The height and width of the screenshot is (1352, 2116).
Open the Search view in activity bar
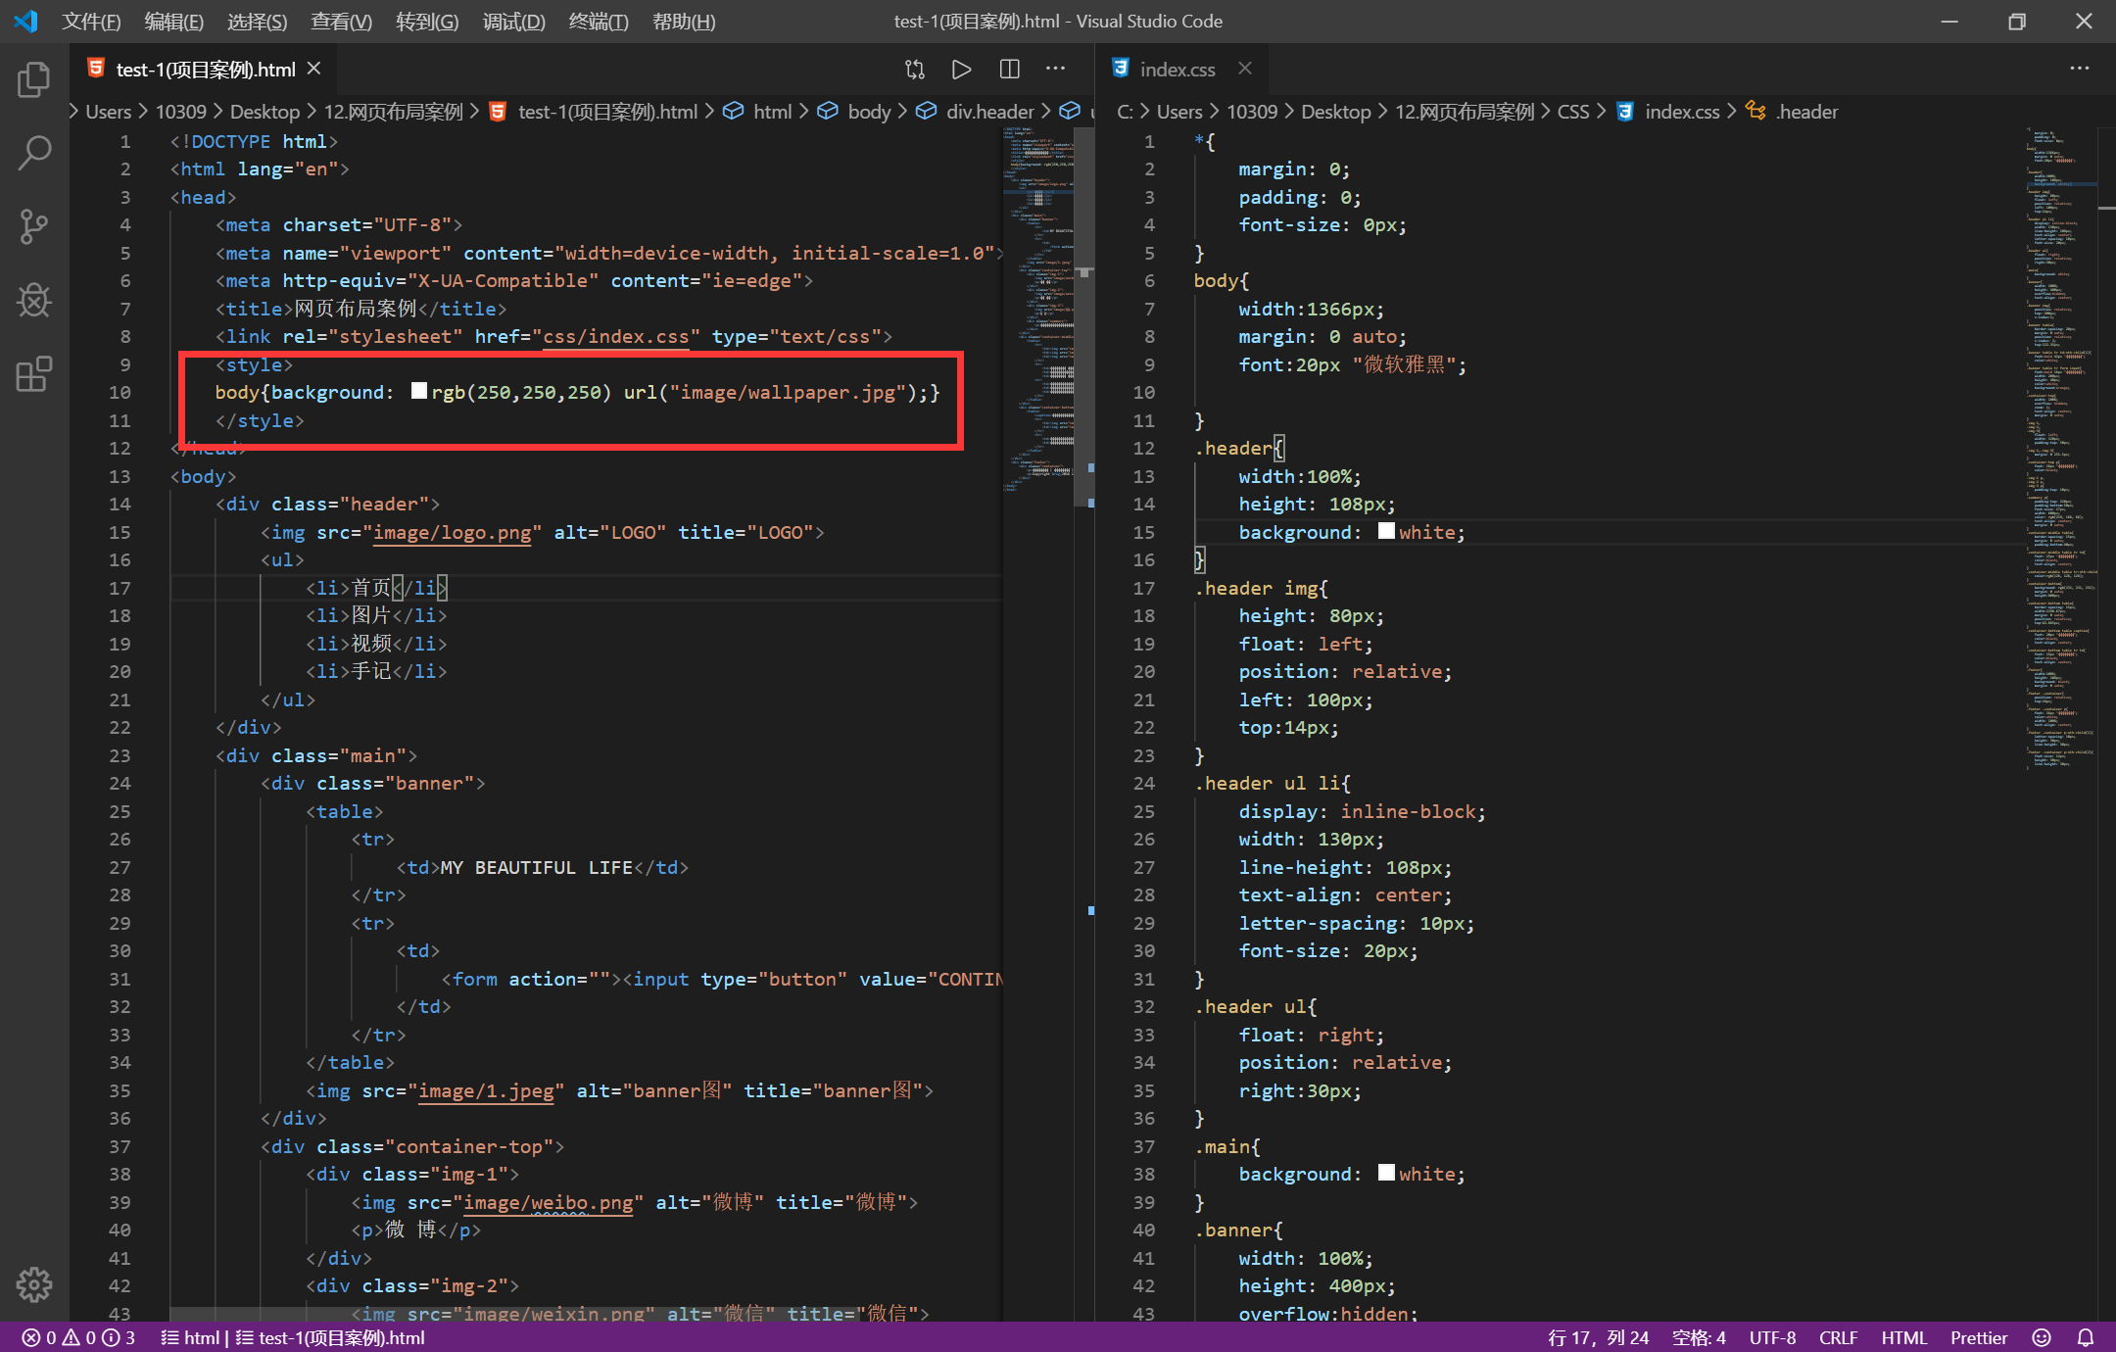(34, 154)
